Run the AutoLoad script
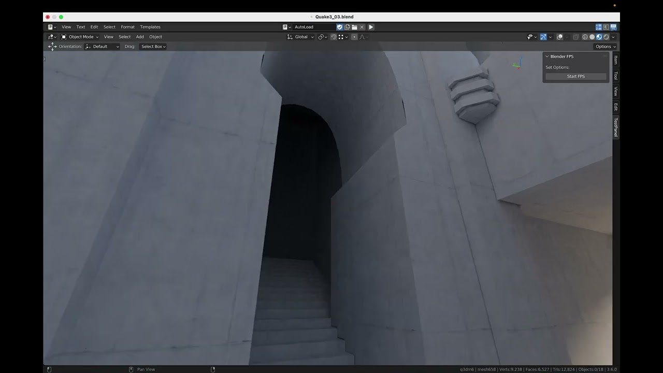 (371, 27)
